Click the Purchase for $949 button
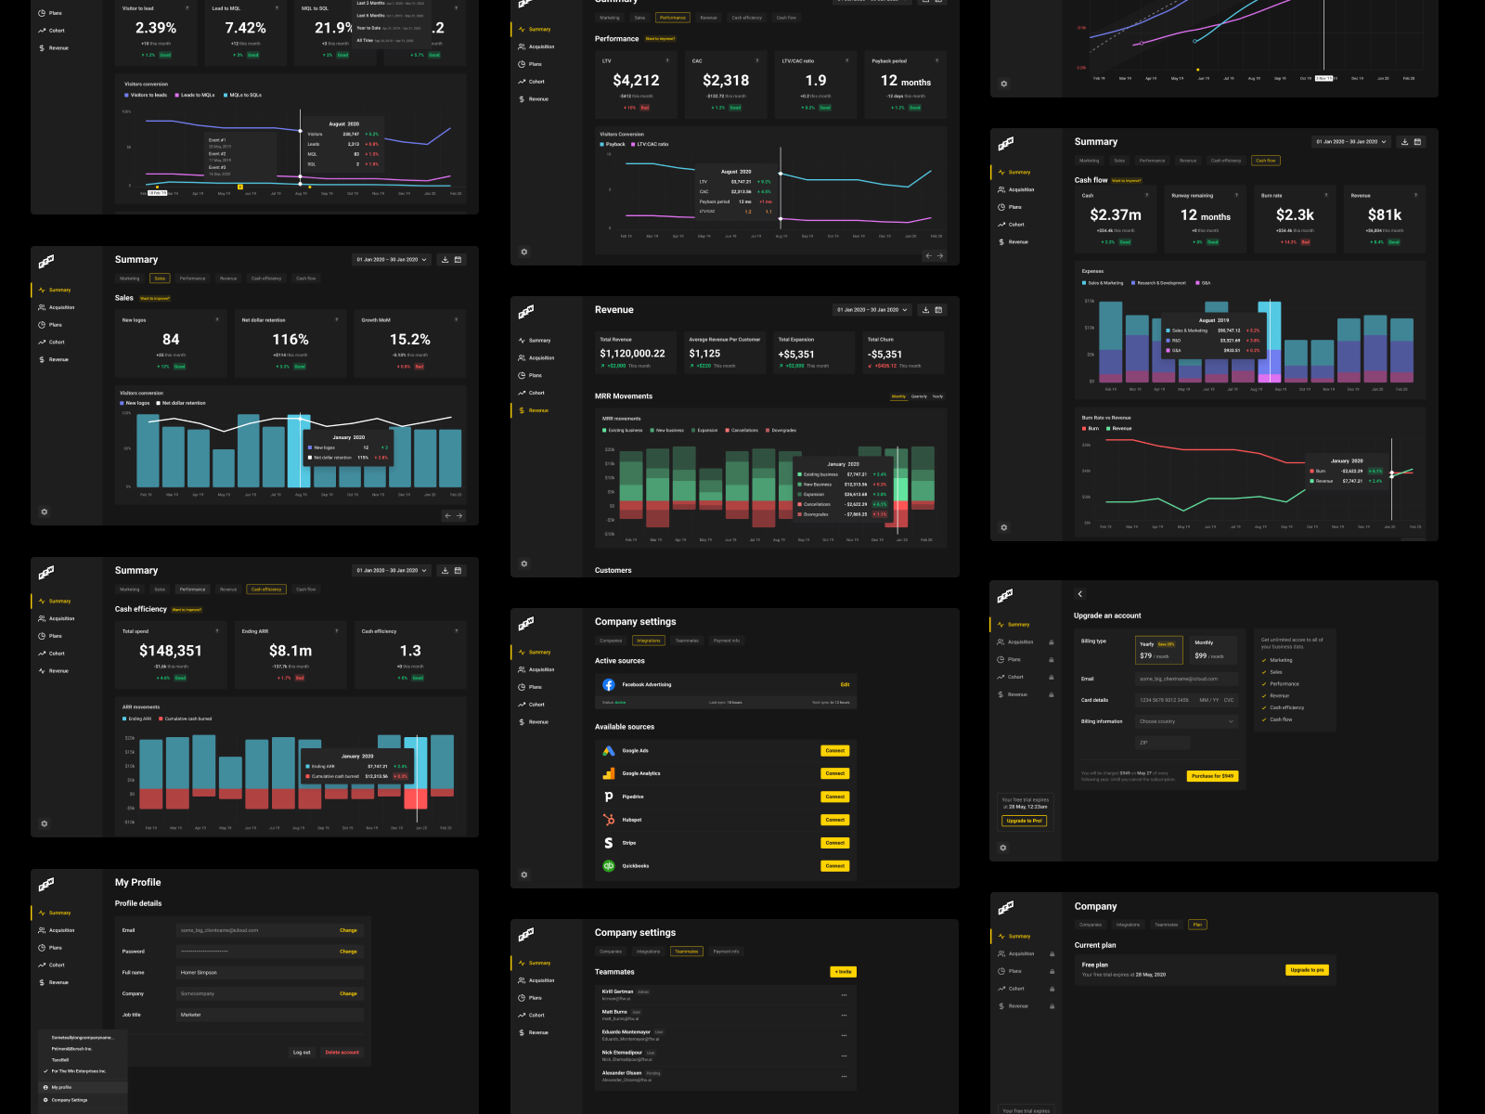1485x1114 pixels. coord(1212,776)
